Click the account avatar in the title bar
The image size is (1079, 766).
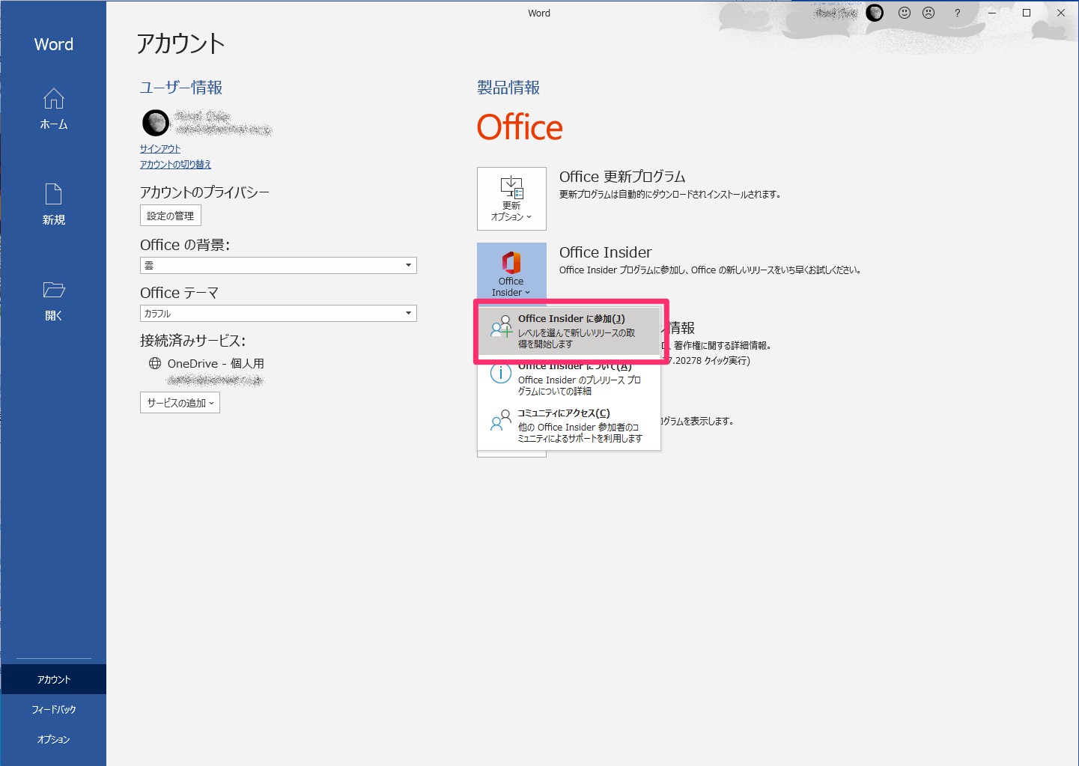point(875,13)
